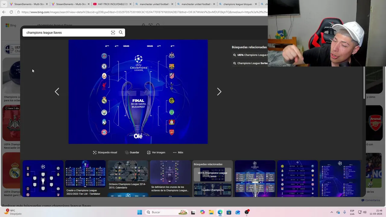Open the Comentarios feedback link
The image size is (386, 217).
coord(371,200)
